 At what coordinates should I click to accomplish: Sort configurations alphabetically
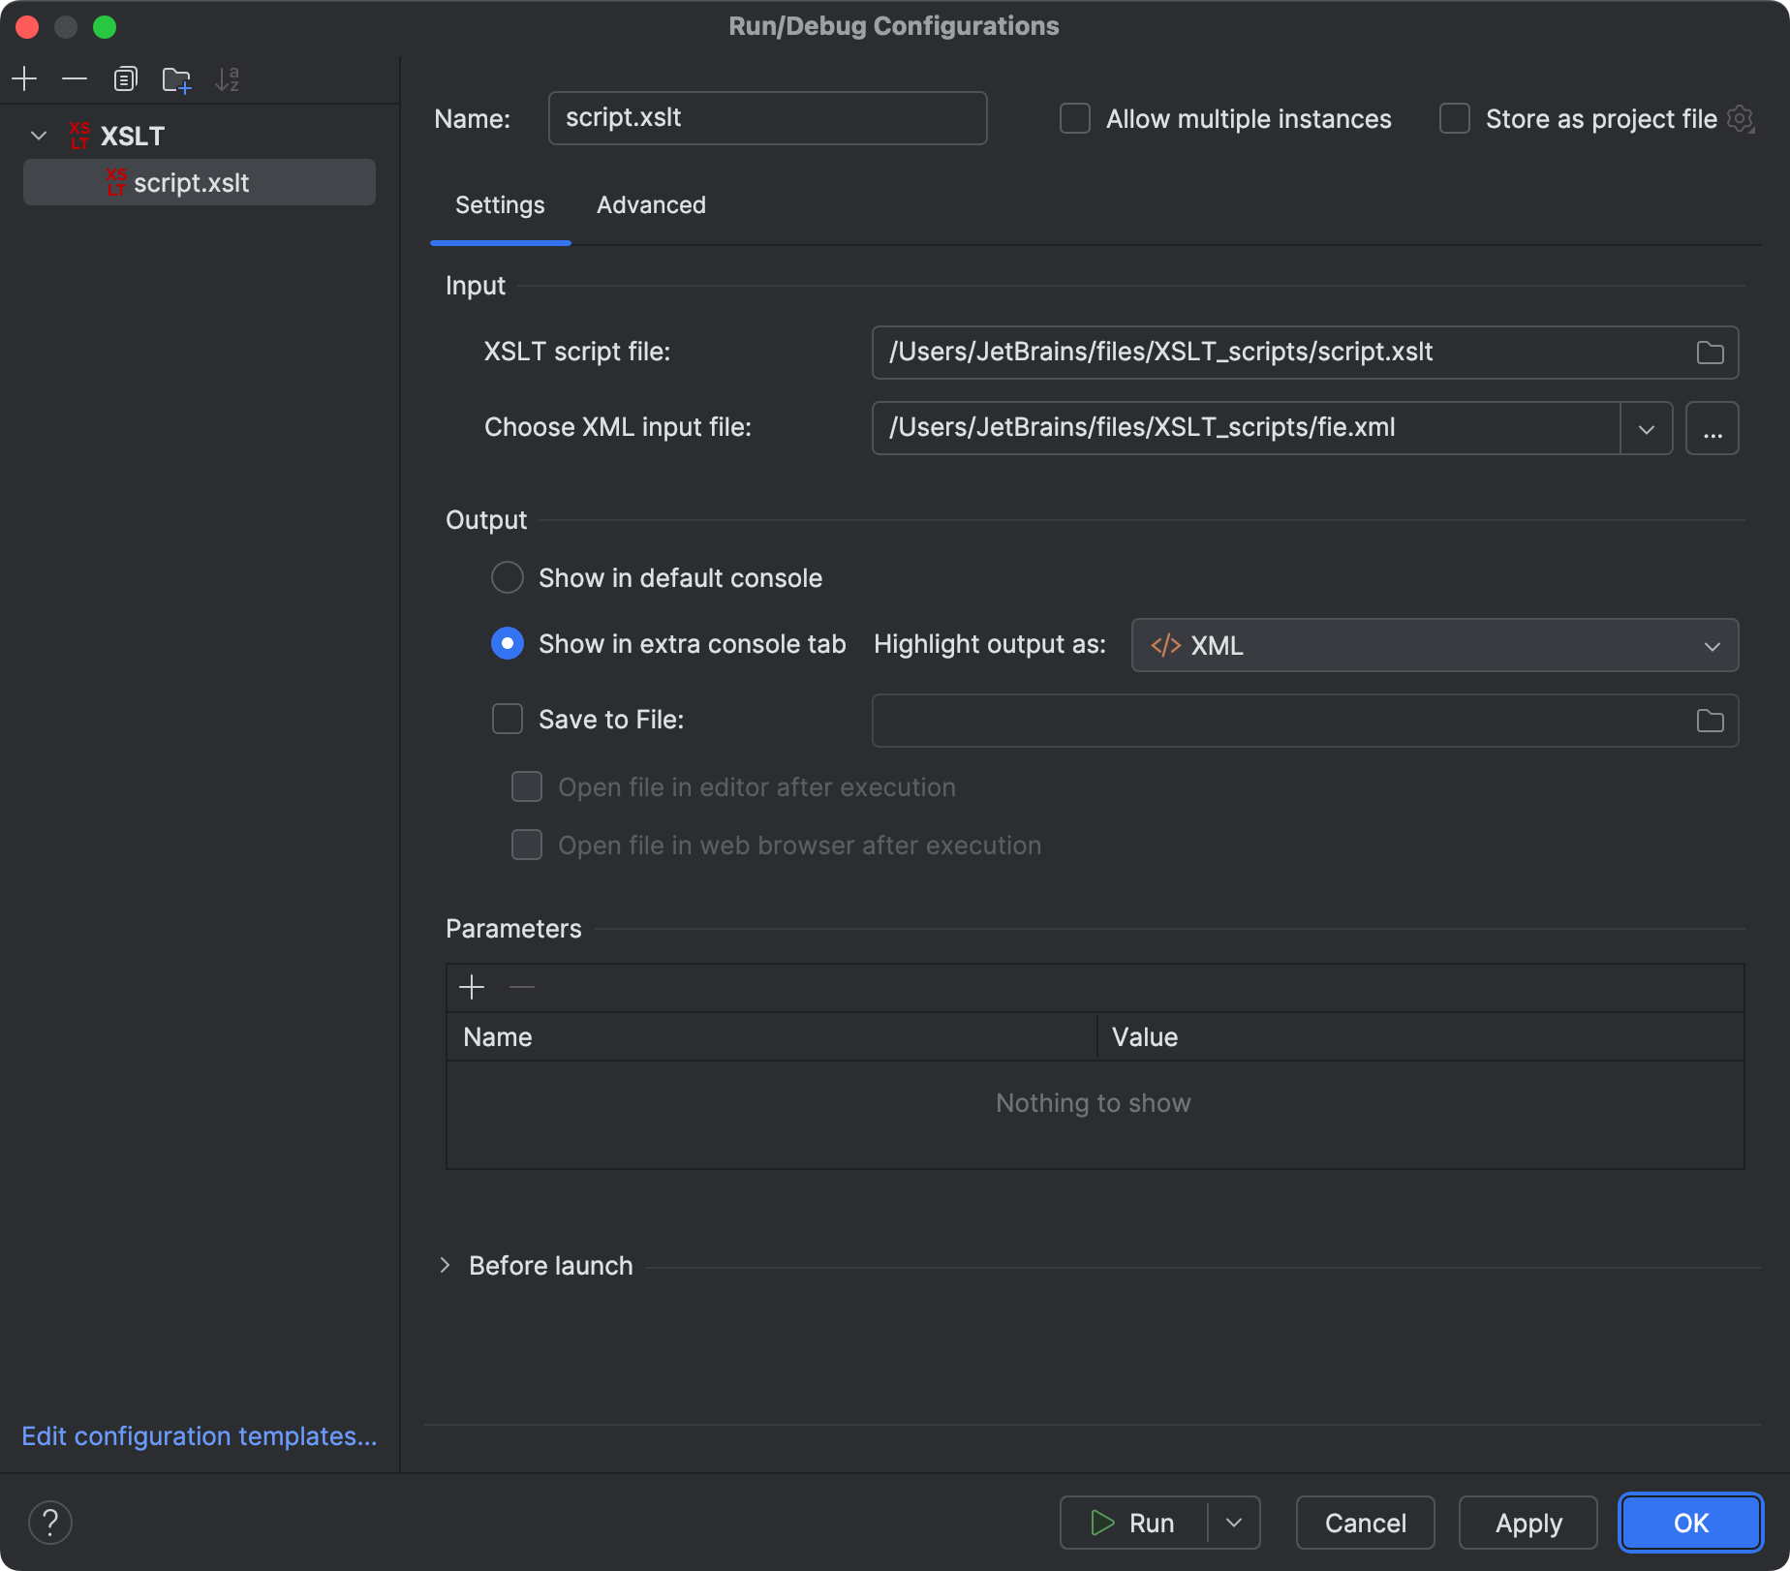(x=228, y=78)
